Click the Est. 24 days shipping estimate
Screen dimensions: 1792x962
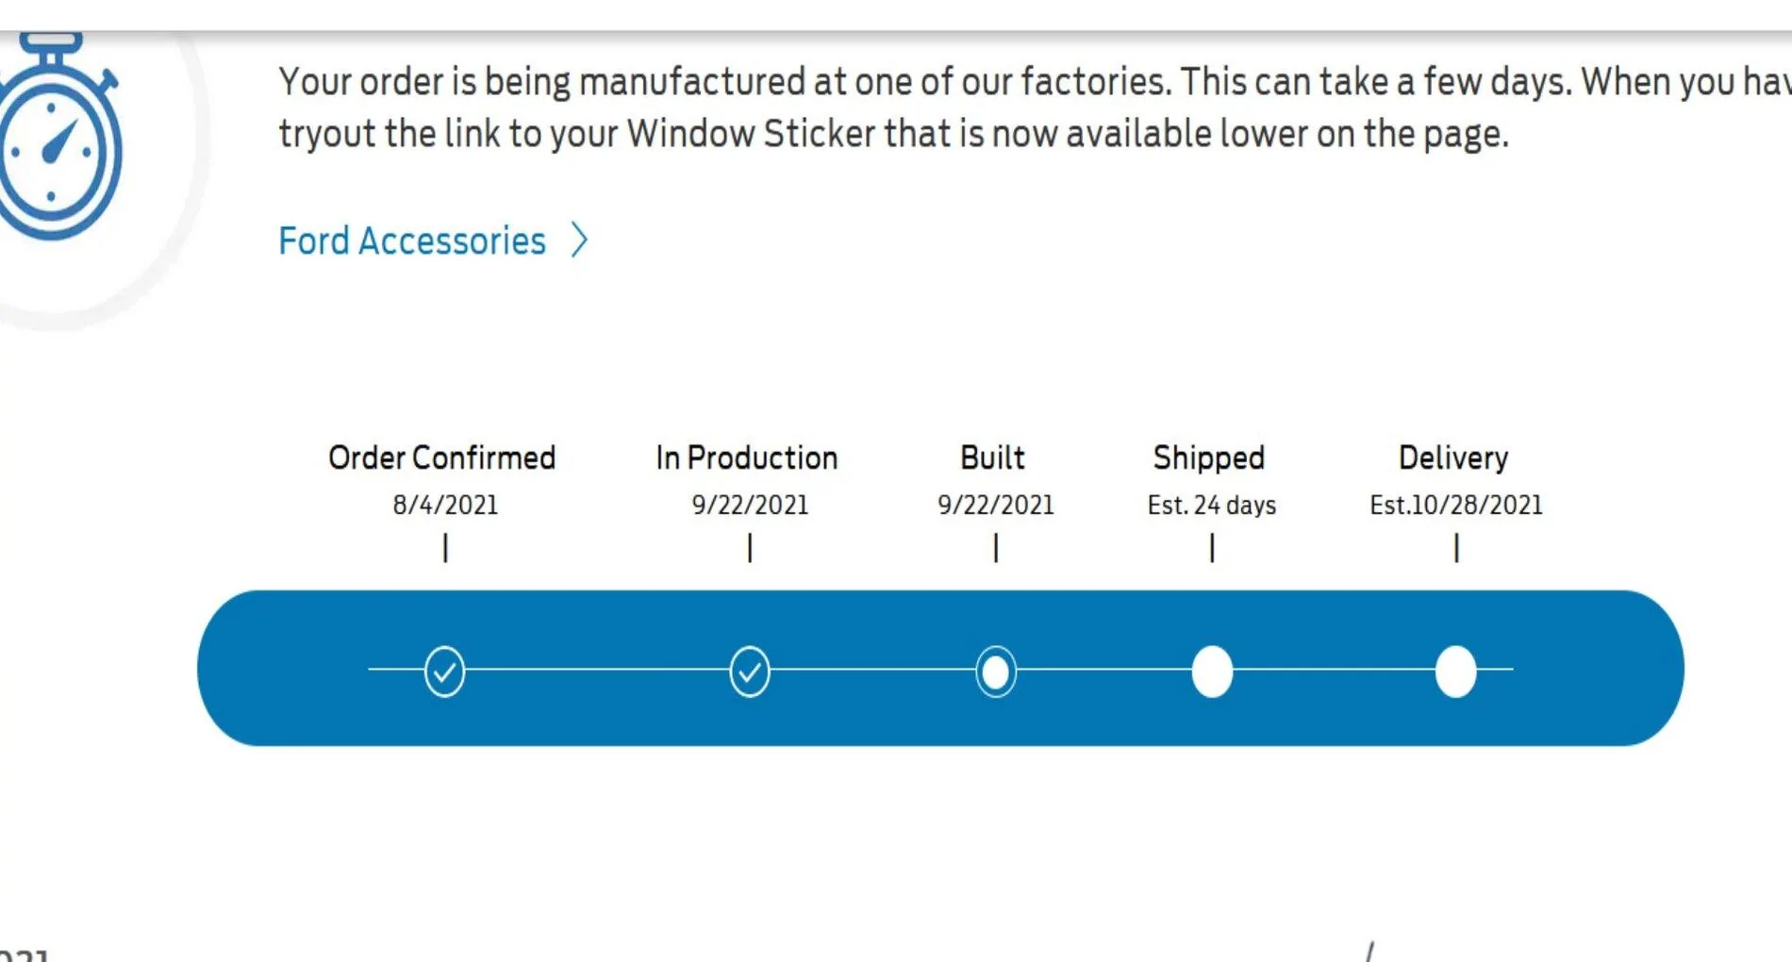click(x=1212, y=506)
